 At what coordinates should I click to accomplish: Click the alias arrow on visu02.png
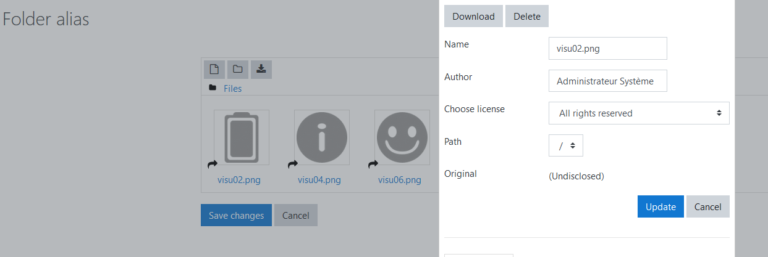[x=213, y=164]
